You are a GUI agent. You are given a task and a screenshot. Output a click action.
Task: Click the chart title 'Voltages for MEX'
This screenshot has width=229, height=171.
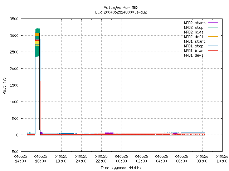pyautogui.click(x=121, y=7)
